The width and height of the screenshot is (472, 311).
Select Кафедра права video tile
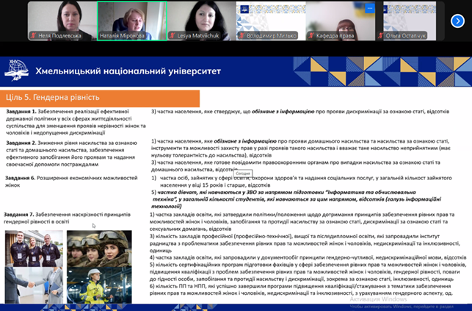click(x=341, y=21)
